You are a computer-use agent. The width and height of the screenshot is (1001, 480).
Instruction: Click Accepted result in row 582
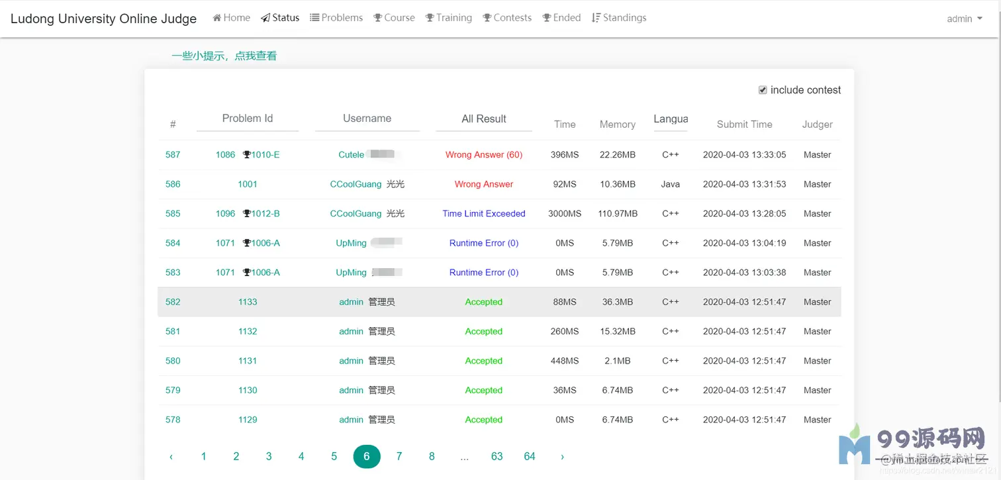pyautogui.click(x=484, y=302)
